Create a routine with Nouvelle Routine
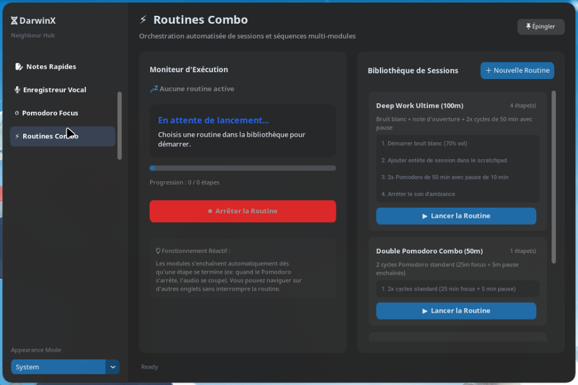578x385 pixels. pos(517,71)
